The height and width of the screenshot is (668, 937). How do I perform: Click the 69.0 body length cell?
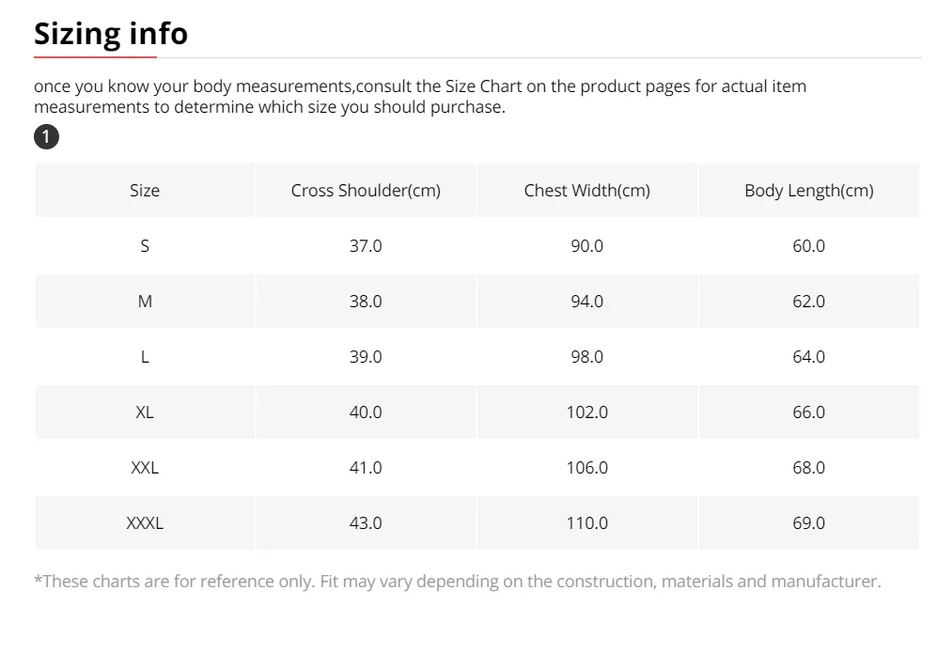[x=808, y=523]
